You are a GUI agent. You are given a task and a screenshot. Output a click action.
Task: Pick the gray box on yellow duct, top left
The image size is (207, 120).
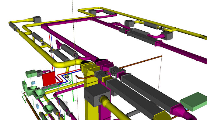coord(37,19)
